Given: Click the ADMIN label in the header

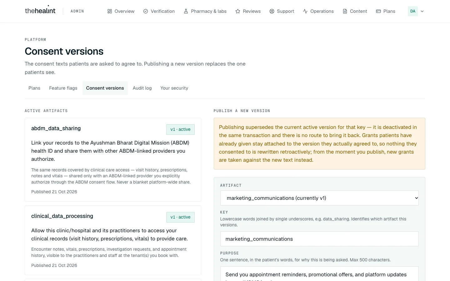Looking at the screenshot, I should (x=77, y=11).
